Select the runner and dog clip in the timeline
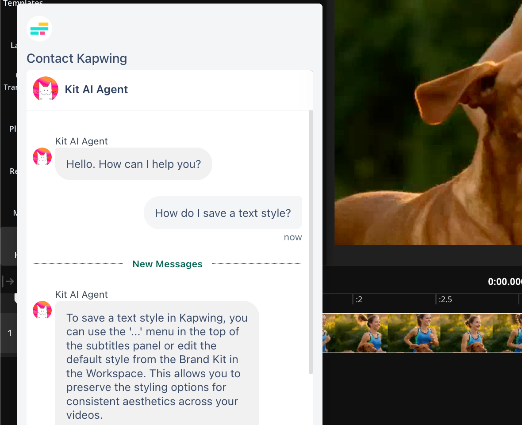The image size is (522, 425). (x=422, y=333)
